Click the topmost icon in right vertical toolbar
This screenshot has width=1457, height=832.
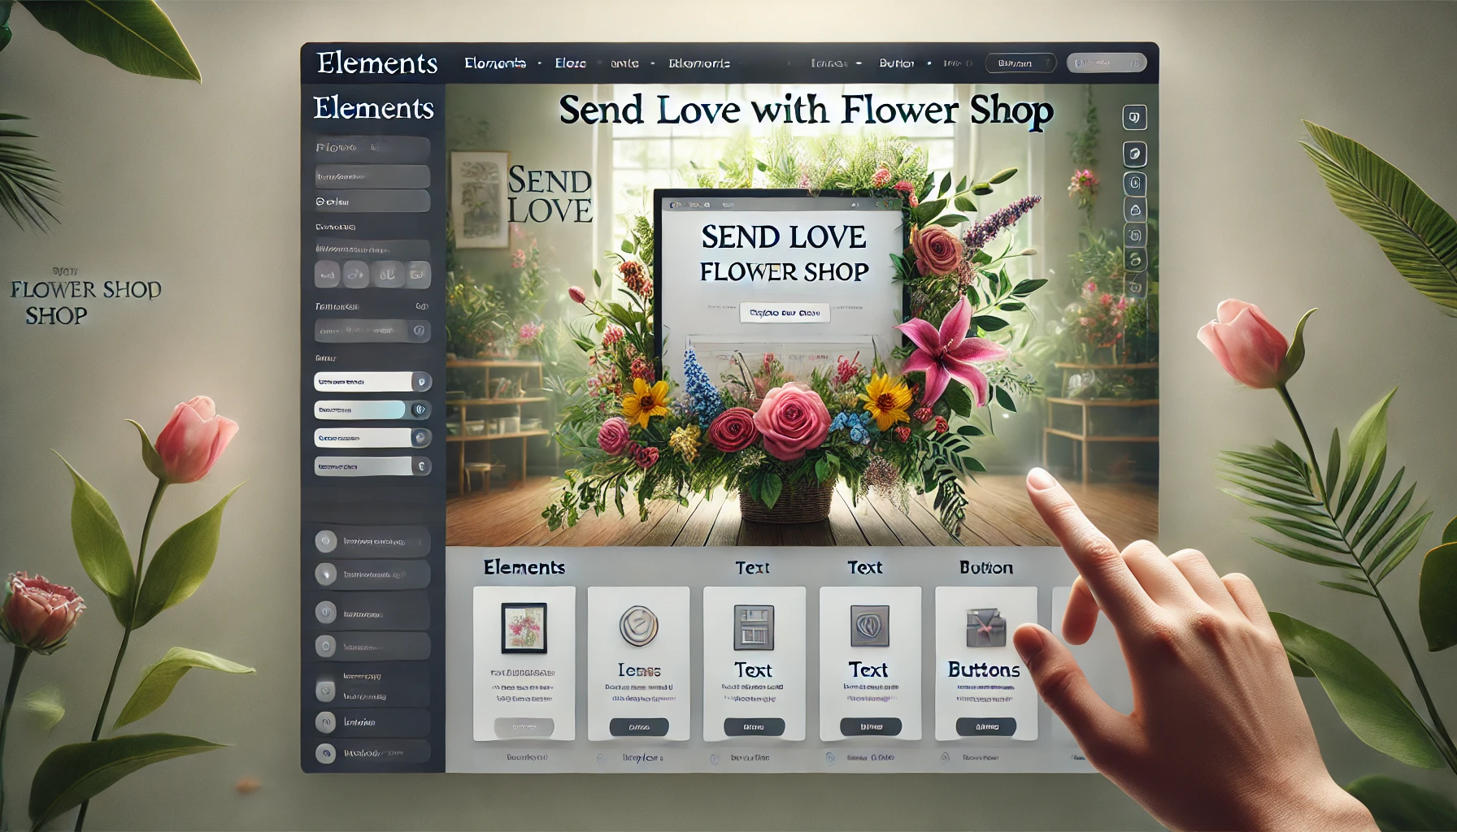1135,118
